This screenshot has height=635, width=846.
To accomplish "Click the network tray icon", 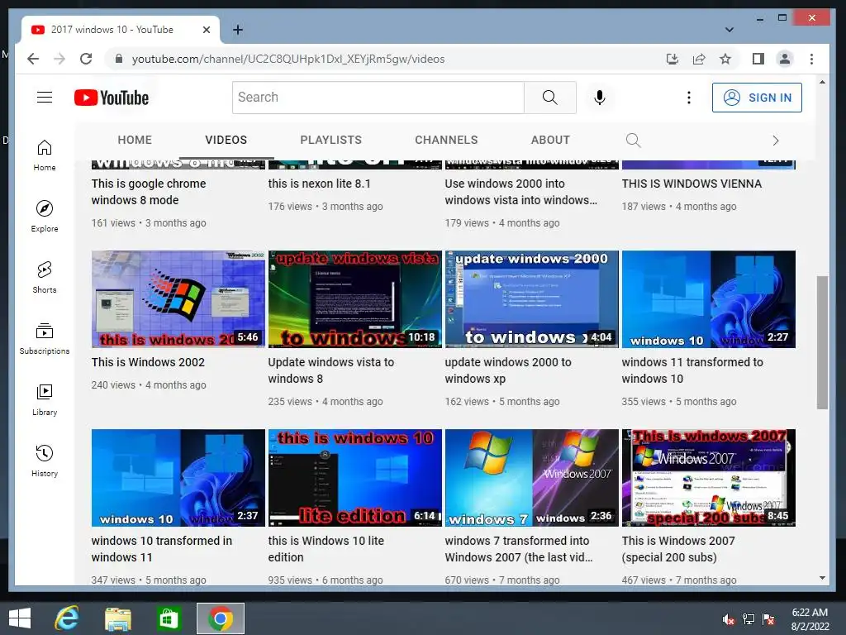I will tap(749, 619).
